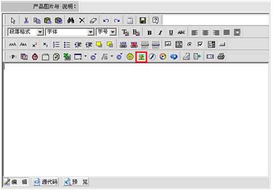This screenshot has height=190, width=273.
Task: Insert a Flash animation via the Flash icon
Action: [x=152, y=57]
